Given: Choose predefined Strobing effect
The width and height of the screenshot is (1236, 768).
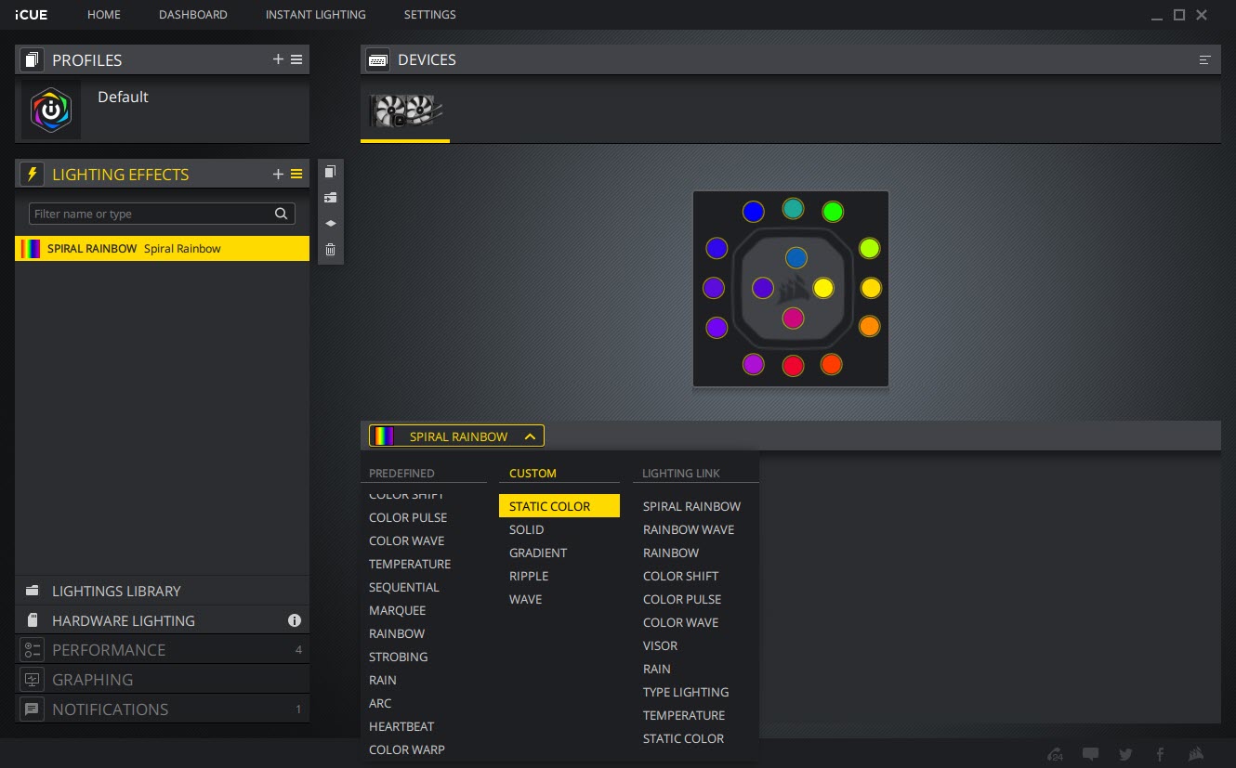Looking at the screenshot, I should 399,657.
